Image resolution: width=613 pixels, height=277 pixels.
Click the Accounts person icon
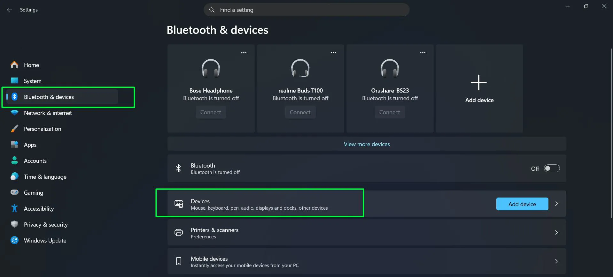point(14,161)
